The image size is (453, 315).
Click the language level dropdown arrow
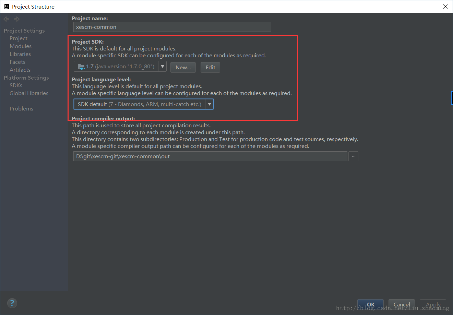point(209,104)
